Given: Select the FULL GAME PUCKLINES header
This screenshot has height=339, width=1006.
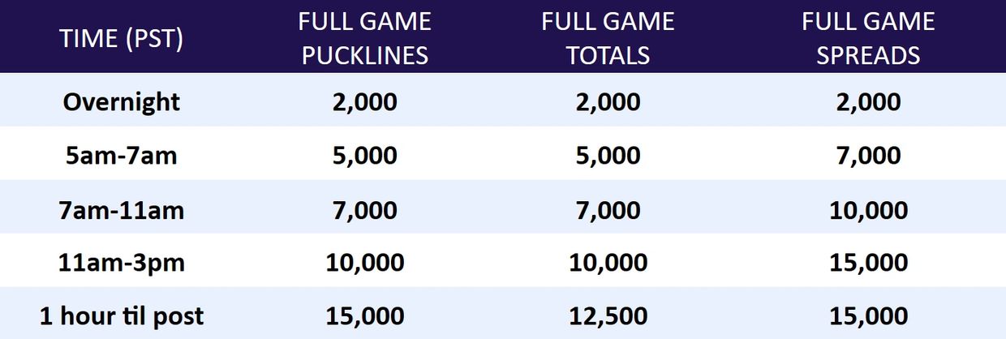Looking at the screenshot, I should pos(364,38).
